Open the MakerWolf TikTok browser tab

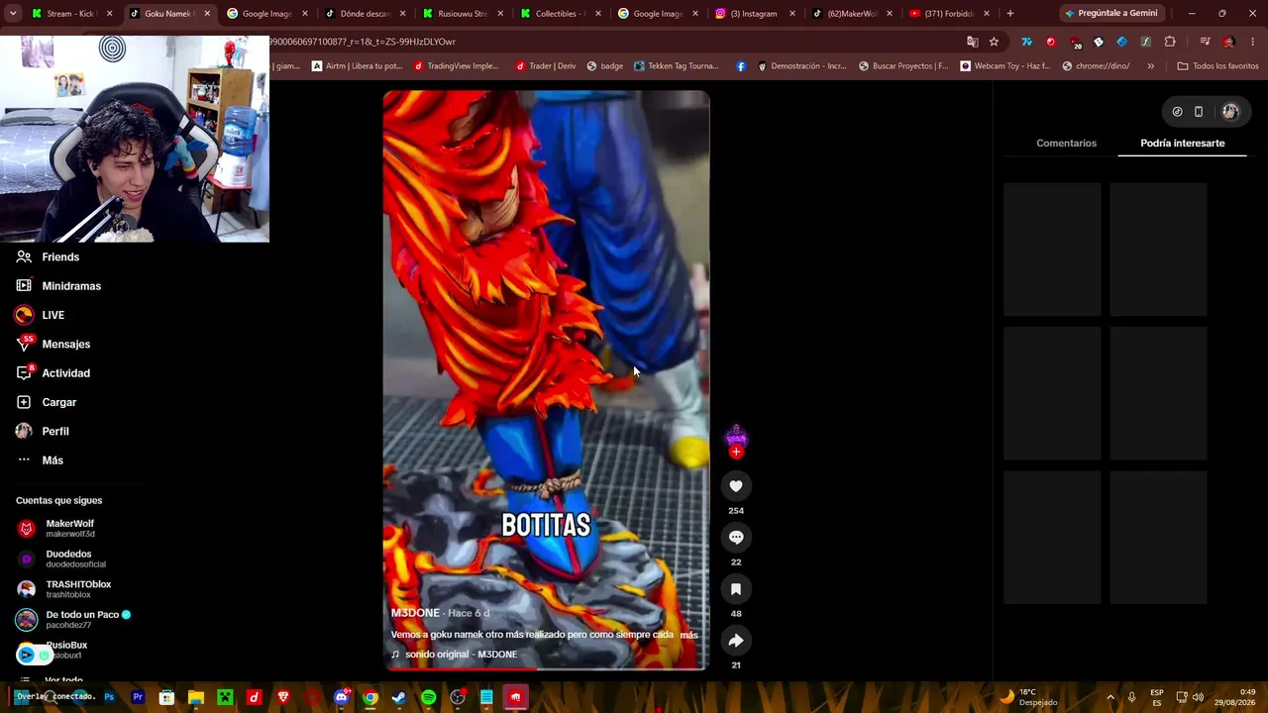(852, 14)
